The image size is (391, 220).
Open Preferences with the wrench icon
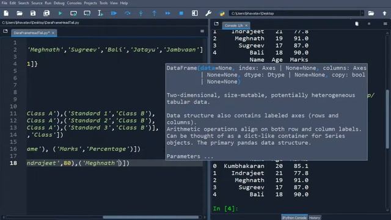point(208,13)
